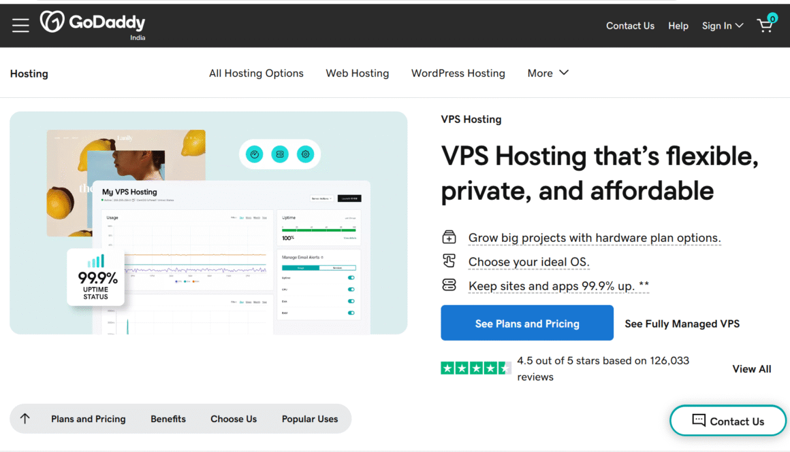Select All Hosting Options menu item

256,73
